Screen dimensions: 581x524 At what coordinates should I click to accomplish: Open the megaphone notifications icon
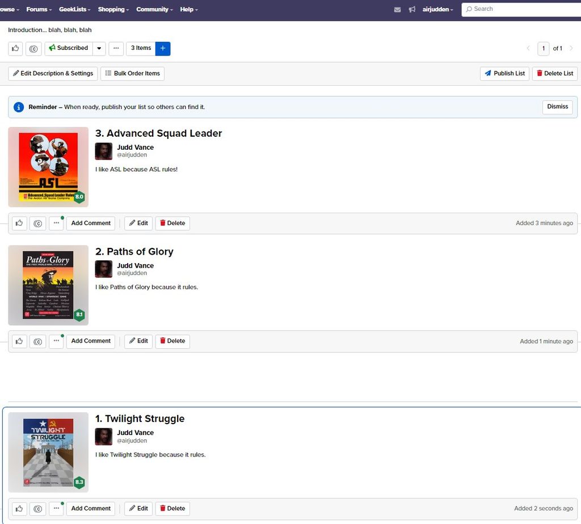412,10
